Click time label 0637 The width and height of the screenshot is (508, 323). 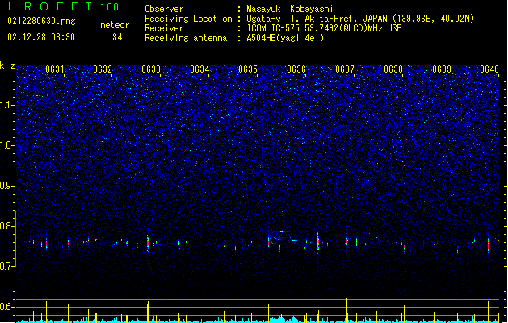[x=345, y=69]
